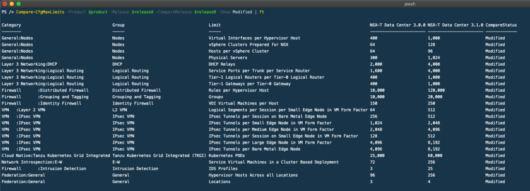Viewport: 530px width, 191px height.
Task: Click the pwsh window title
Action: click(x=409, y=4)
